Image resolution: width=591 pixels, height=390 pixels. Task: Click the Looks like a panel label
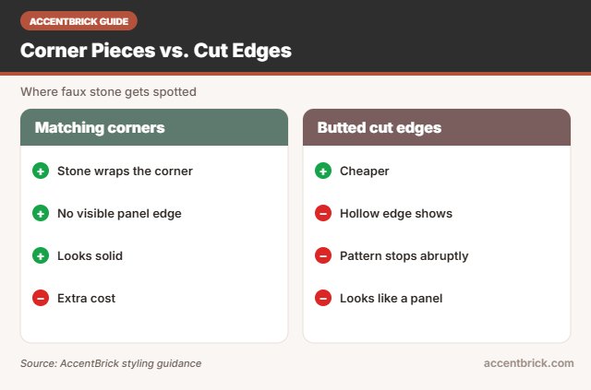(x=391, y=299)
